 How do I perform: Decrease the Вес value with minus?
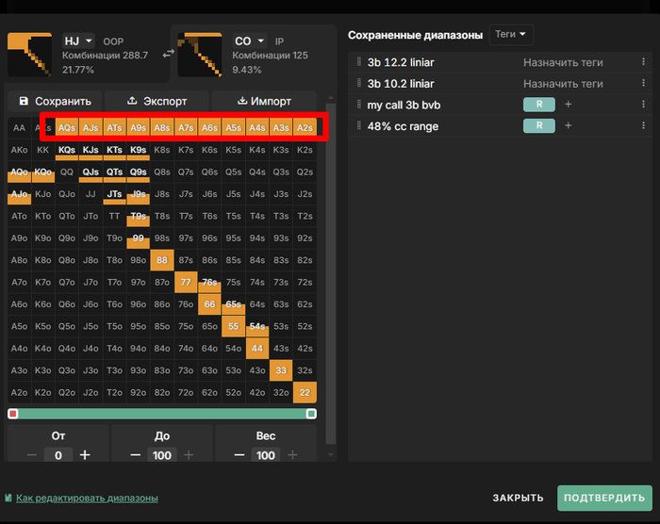(x=239, y=455)
